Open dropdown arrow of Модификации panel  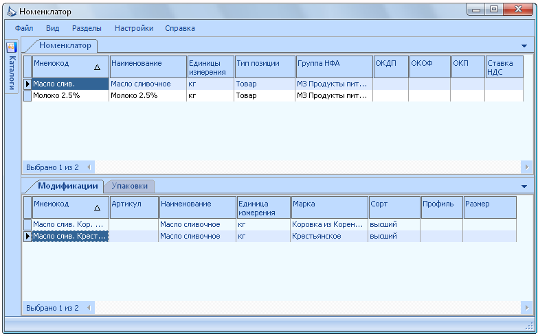tap(524, 187)
